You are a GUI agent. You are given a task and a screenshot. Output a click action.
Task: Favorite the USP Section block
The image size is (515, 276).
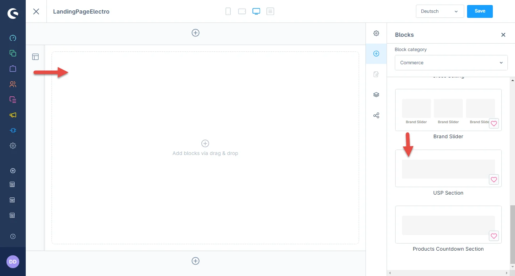[x=494, y=180]
